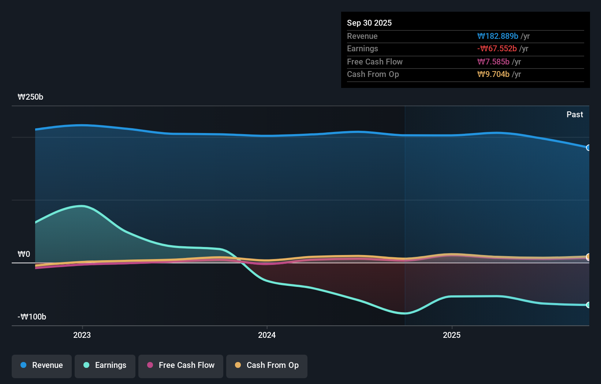
Task: Click the ₩182.889b Revenue value link
Action: coord(498,36)
